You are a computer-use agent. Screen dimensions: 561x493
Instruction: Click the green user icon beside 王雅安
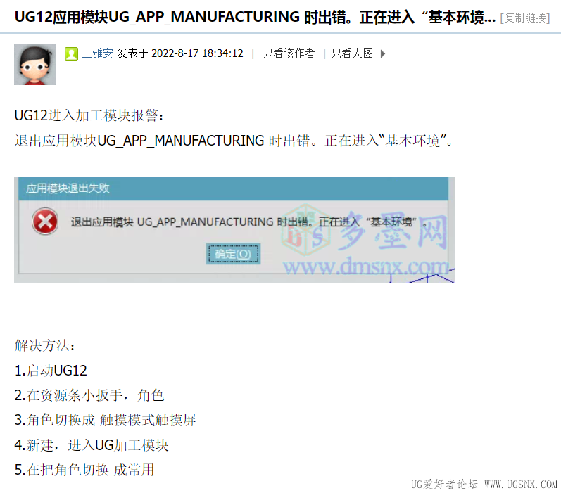71,54
